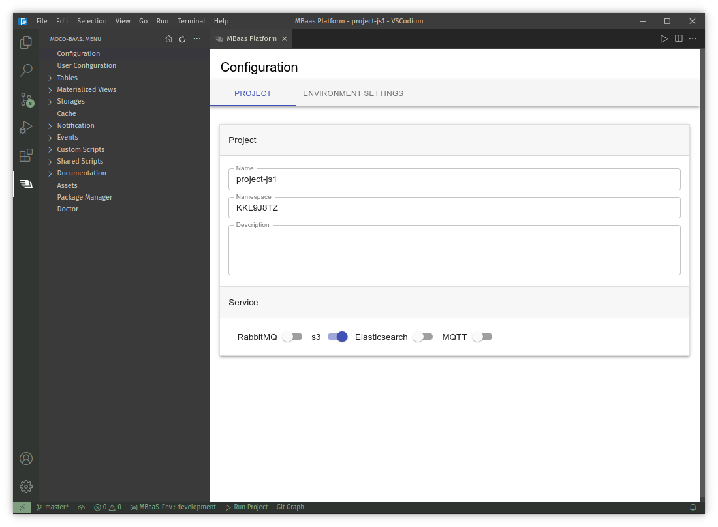The height and width of the screenshot is (527, 718).
Task: Click Run Project in status bar
Action: point(247,507)
